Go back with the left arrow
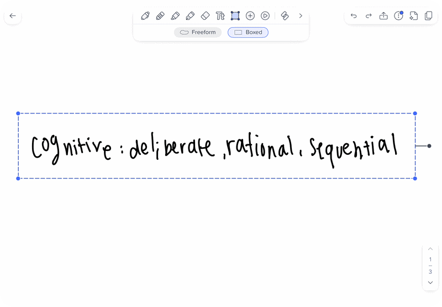The height and width of the screenshot is (307, 442). (13, 16)
